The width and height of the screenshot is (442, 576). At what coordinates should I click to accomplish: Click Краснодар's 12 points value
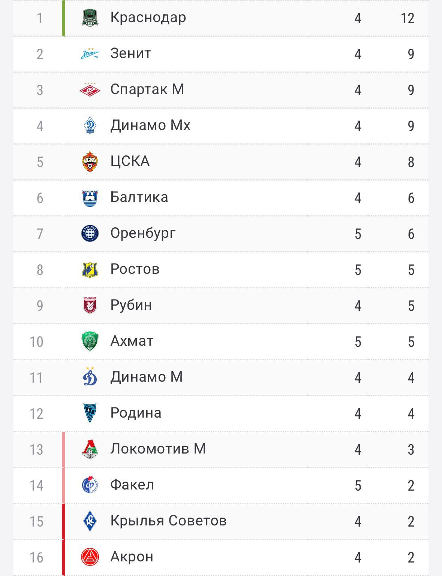pyautogui.click(x=408, y=18)
